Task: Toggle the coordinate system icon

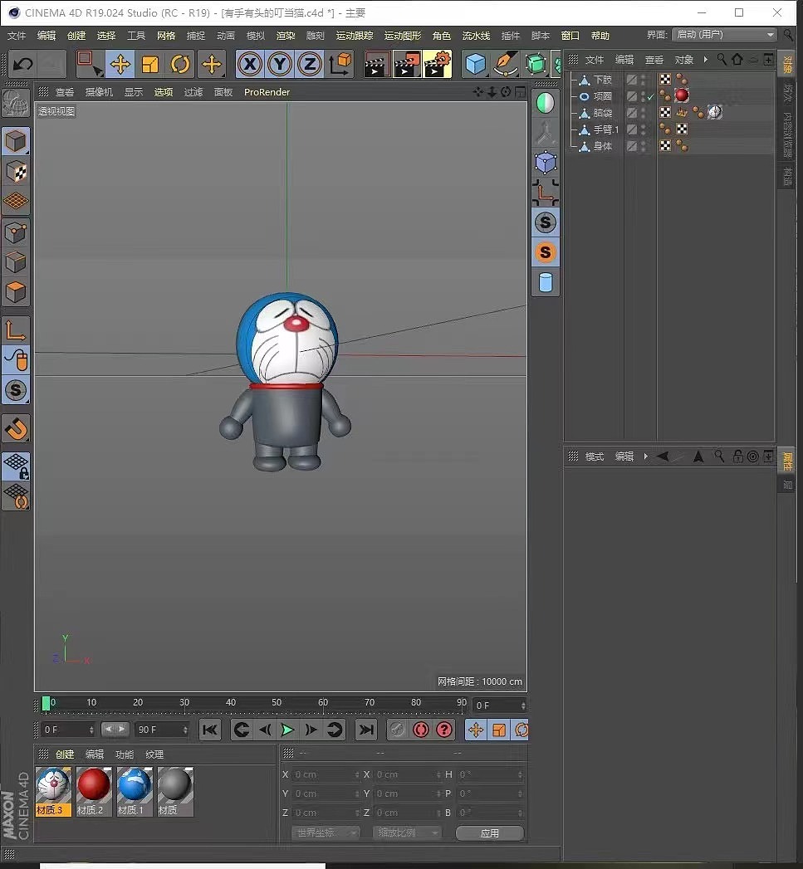Action: (340, 64)
